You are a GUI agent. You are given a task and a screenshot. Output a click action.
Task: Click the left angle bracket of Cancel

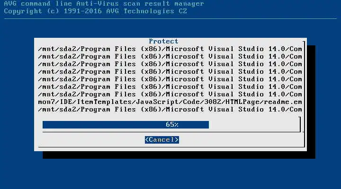[147, 140]
